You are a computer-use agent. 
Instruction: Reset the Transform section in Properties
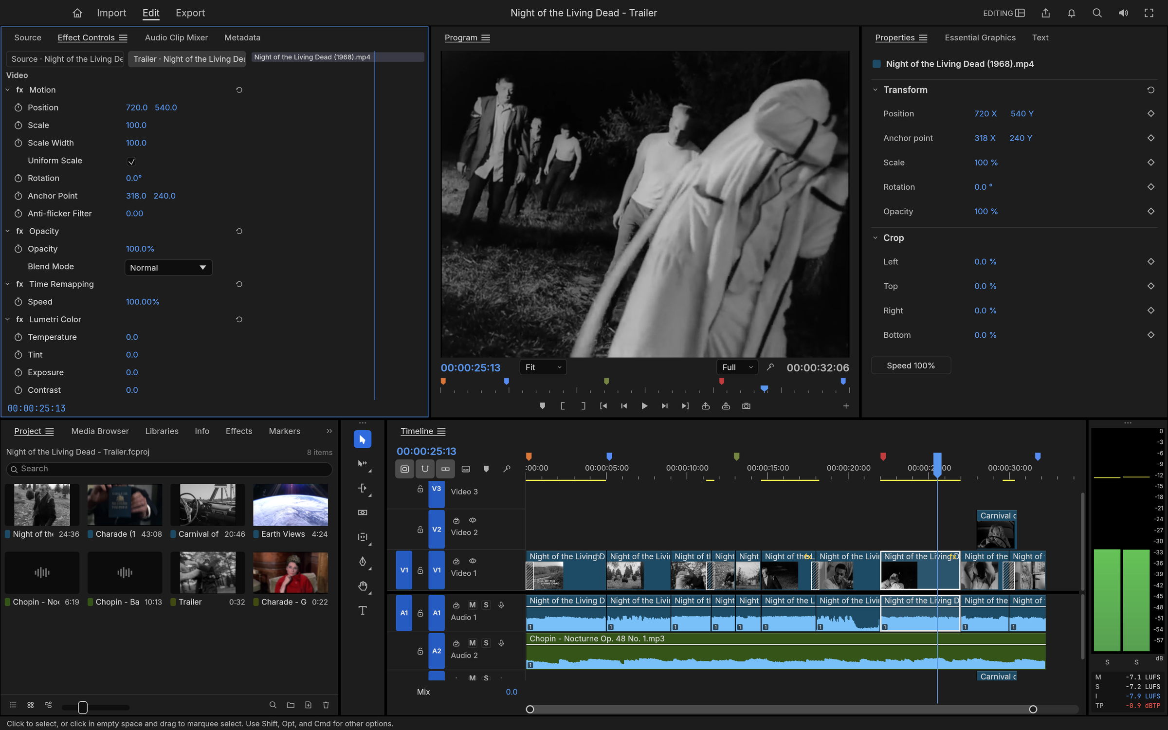[x=1150, y=90]
